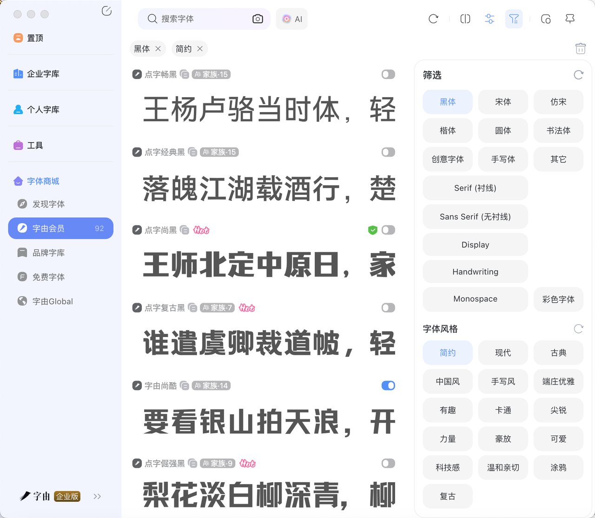595x518 pixels.
Task: Reset the 筛选 section with its refresh icon
Action: click(578, 75)
